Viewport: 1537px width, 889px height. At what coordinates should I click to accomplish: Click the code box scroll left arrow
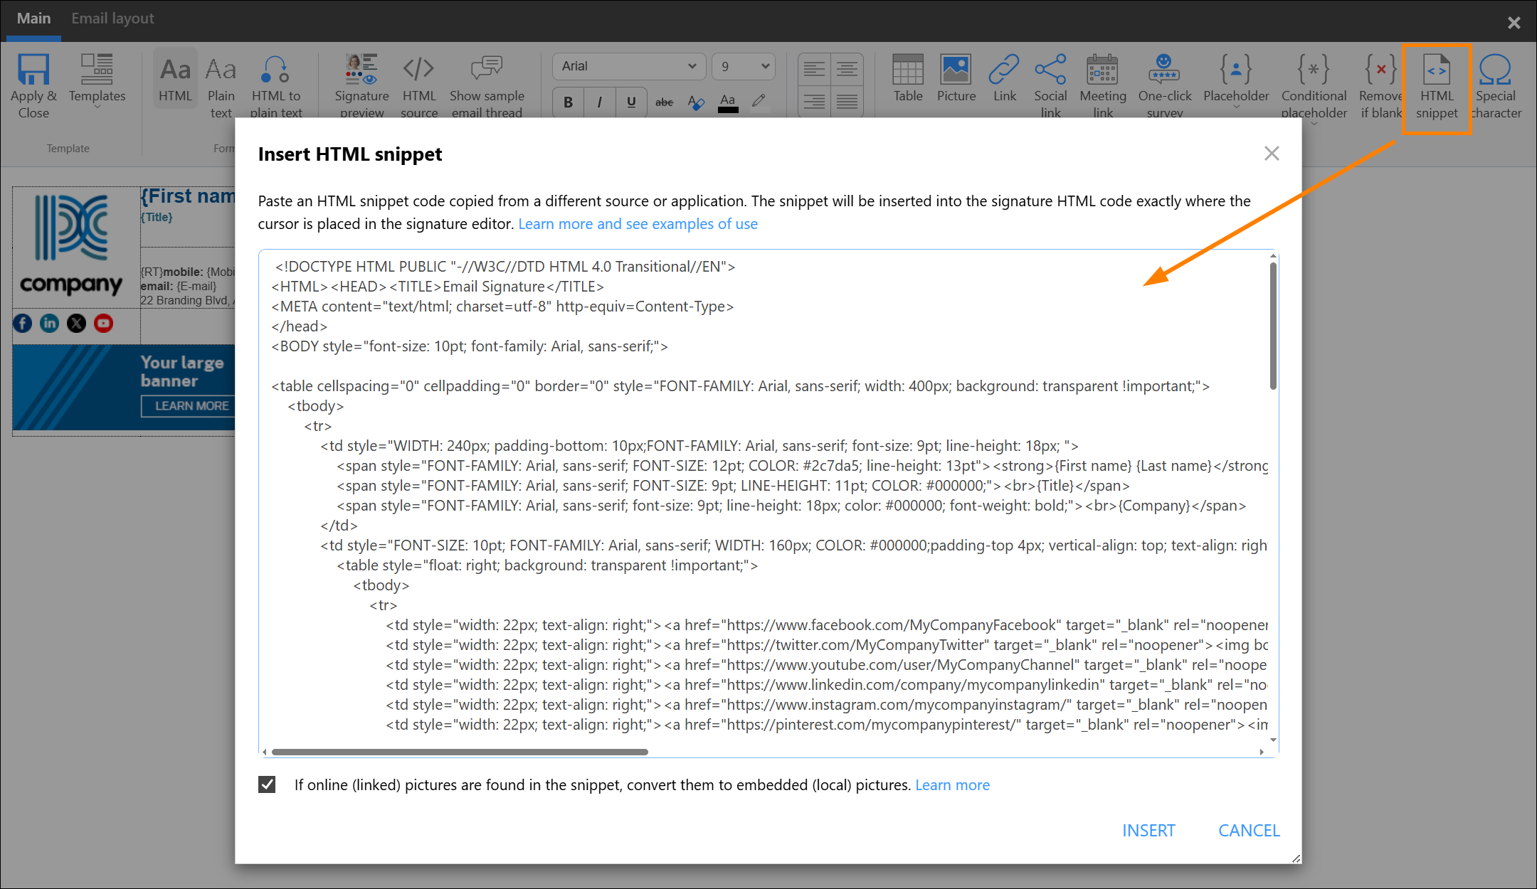coord(265,752)
